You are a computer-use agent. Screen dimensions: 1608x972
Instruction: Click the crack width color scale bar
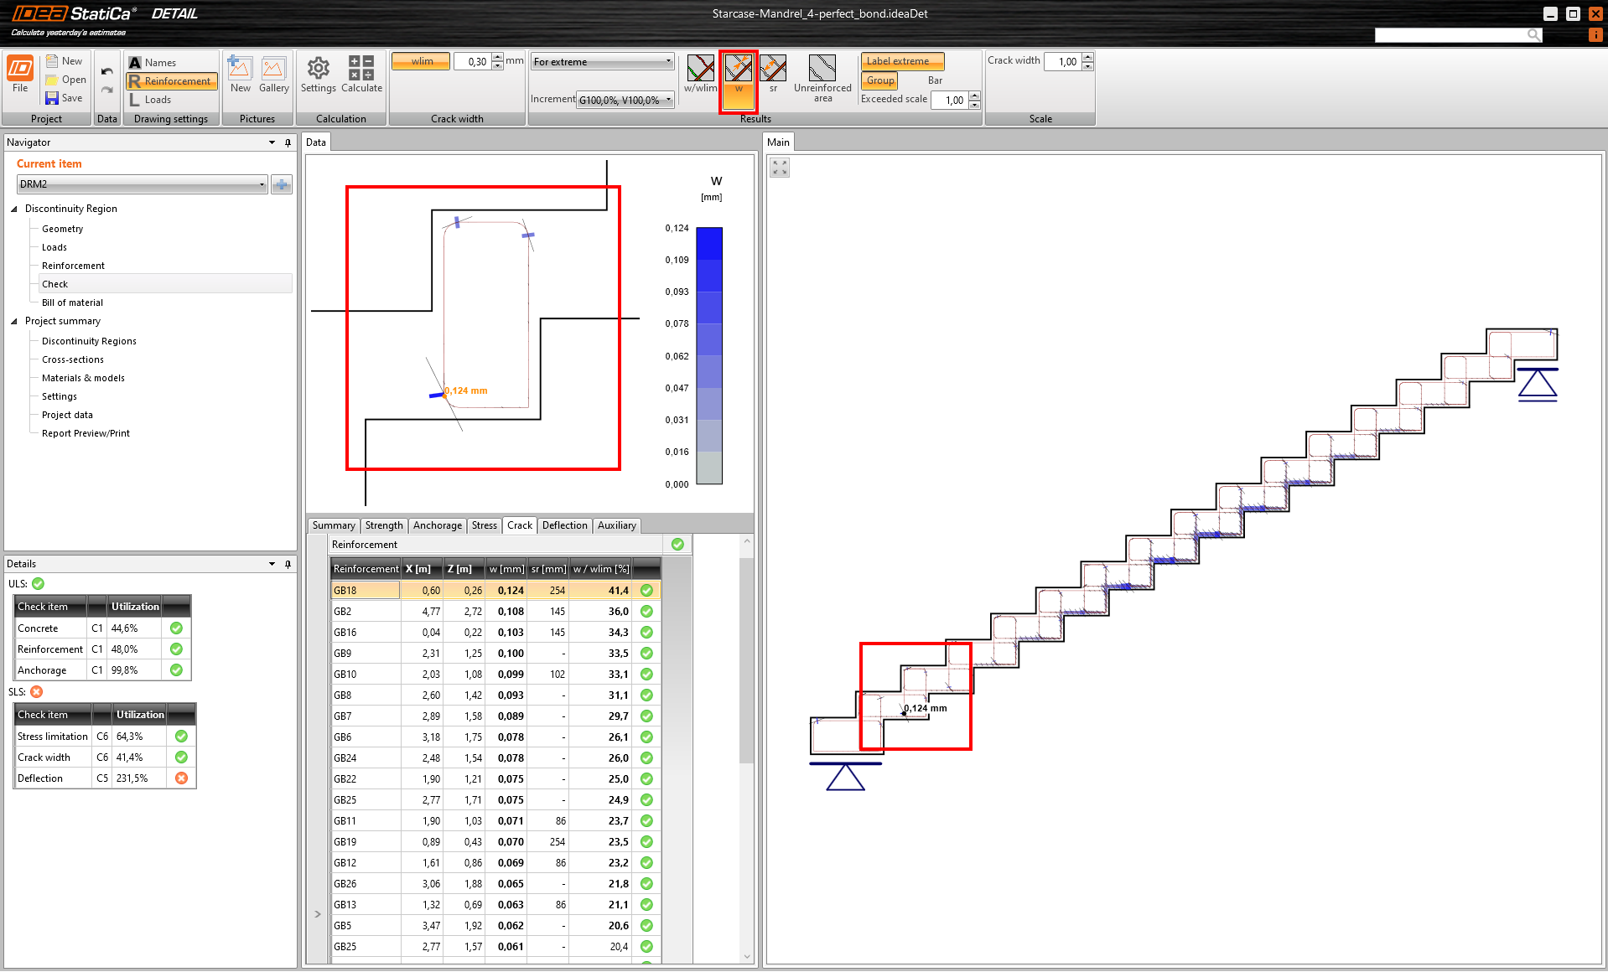(x=709, y=355)
